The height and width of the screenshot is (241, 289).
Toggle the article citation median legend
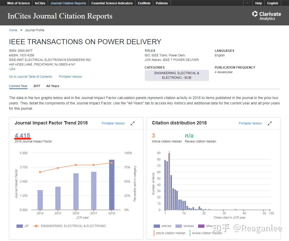tap(170, 233)
